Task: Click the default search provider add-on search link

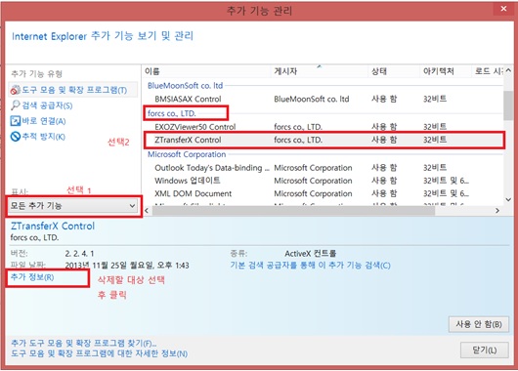Action: pyautogui.click(x=310, y=265)
